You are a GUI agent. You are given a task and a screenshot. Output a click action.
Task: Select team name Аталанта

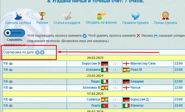93,70
